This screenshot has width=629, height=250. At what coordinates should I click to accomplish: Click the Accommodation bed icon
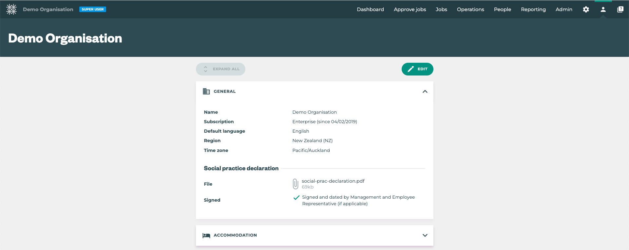point(206,235)
